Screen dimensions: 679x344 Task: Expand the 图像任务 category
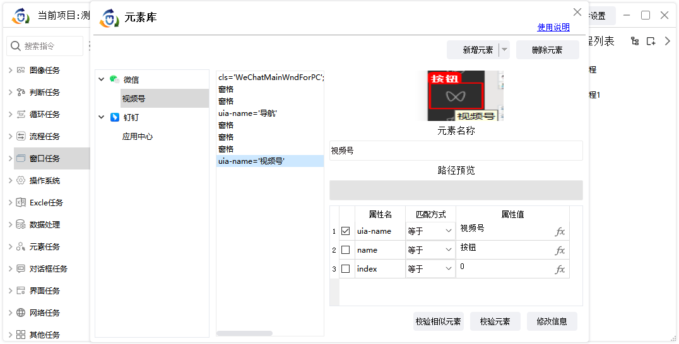point(10,70)
